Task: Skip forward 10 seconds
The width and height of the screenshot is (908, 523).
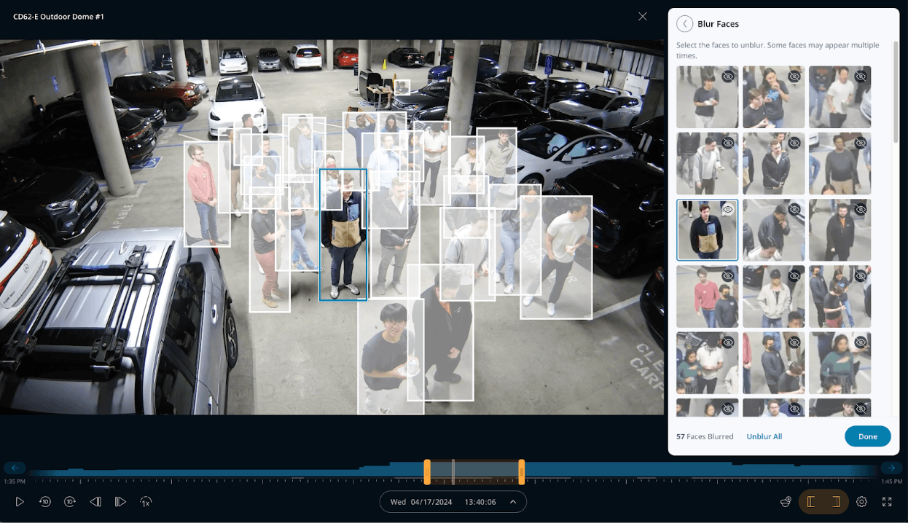Action: (70, 501)
